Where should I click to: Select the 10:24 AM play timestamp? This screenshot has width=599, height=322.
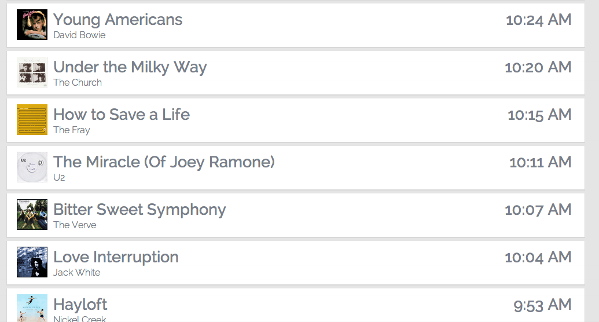[x=539, y=20]
